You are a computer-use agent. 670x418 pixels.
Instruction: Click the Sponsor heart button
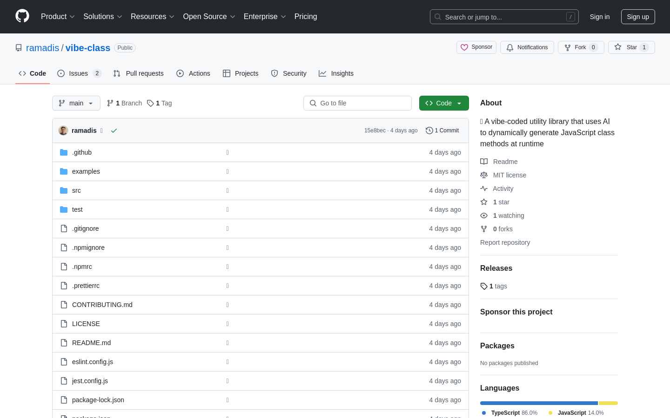coord(476,47)
